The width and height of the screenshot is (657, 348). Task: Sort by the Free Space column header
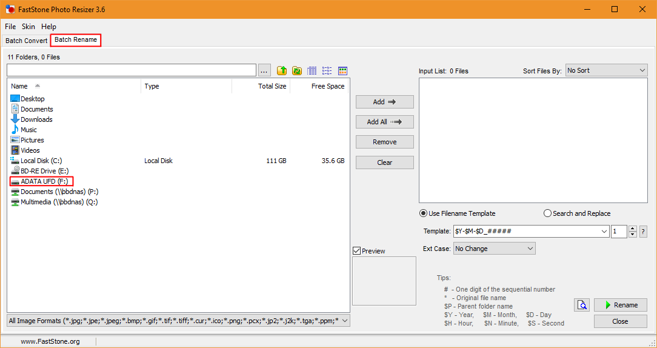coord(319,86)
